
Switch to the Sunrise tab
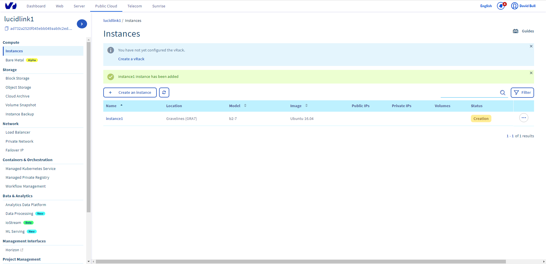click(159, 6)
